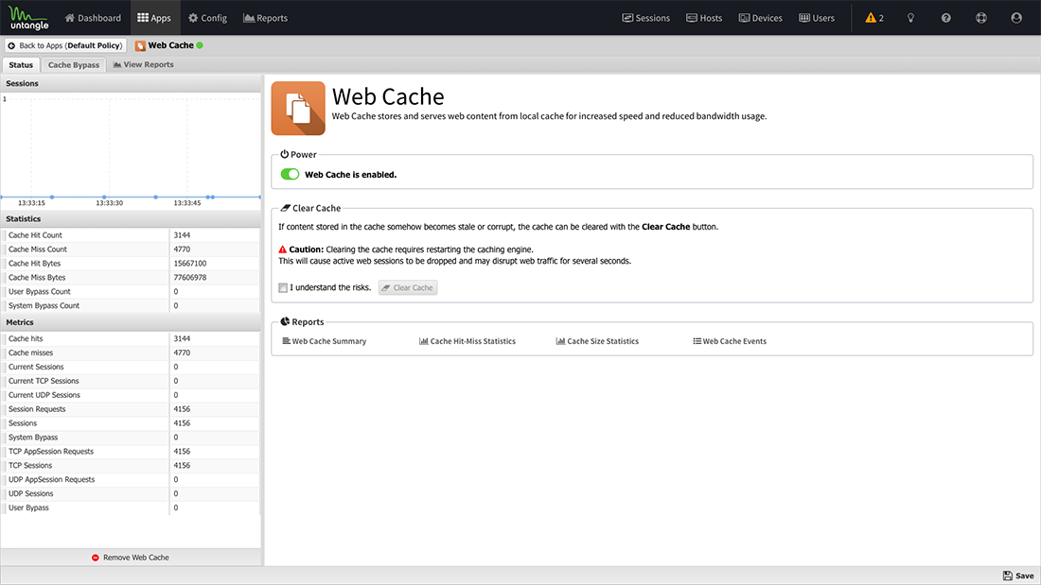Click the disabled Clear Cache button
The image size is (1041, 585).
click(408, 288)
